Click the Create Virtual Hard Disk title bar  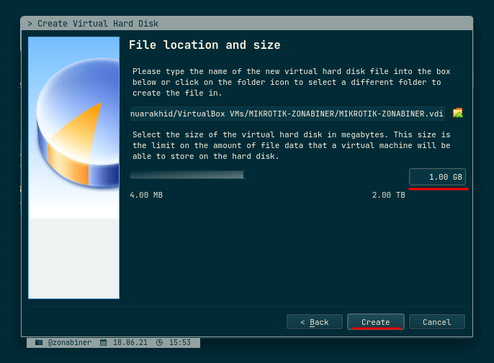coord(247,24)
